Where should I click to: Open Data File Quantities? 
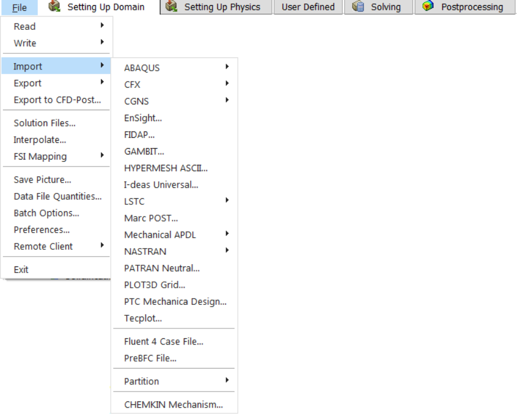57,196
